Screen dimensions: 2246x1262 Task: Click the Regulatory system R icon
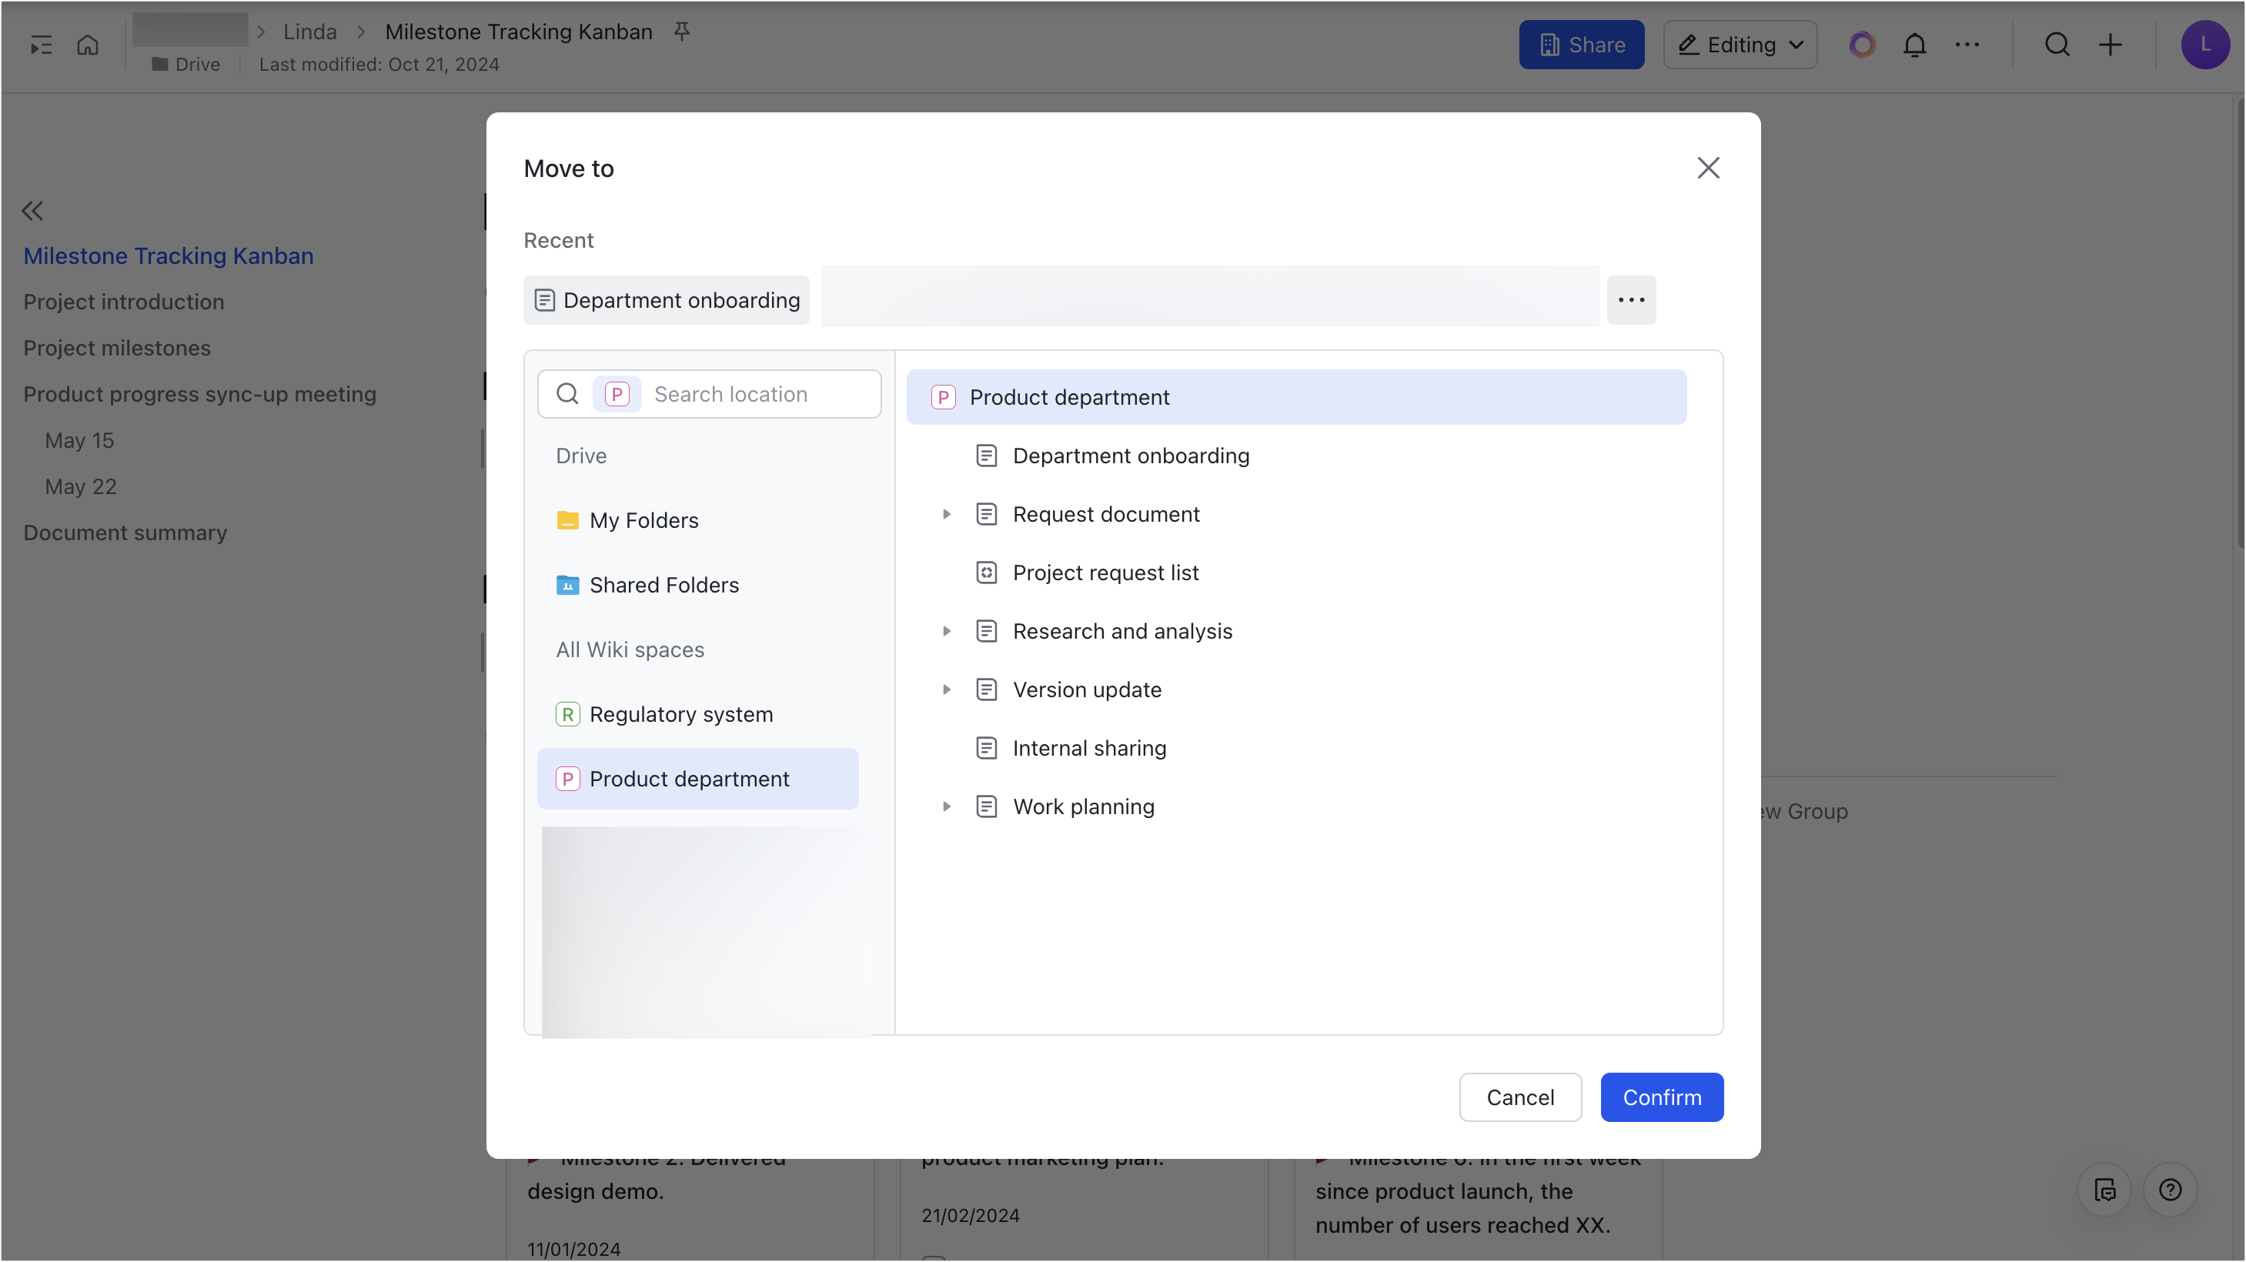click(x=567, y=715)
